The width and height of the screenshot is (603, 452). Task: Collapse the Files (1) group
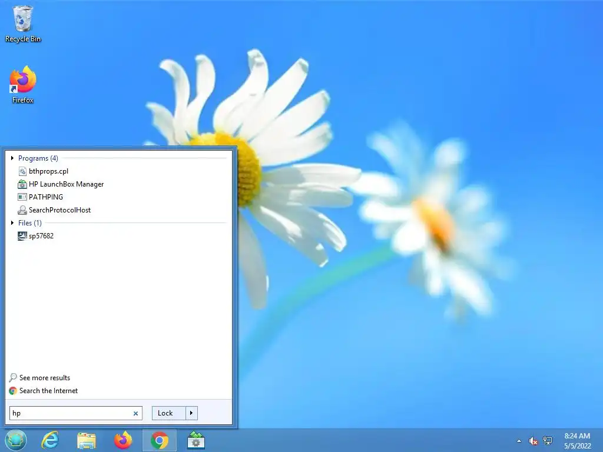click(12, 222)
